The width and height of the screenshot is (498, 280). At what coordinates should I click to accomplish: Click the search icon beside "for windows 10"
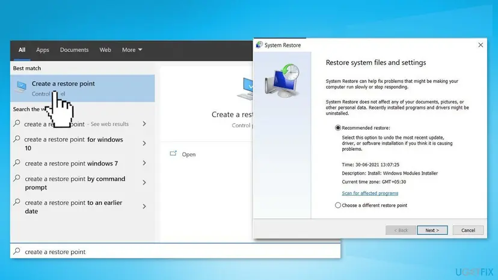click(x=17, y=139)
